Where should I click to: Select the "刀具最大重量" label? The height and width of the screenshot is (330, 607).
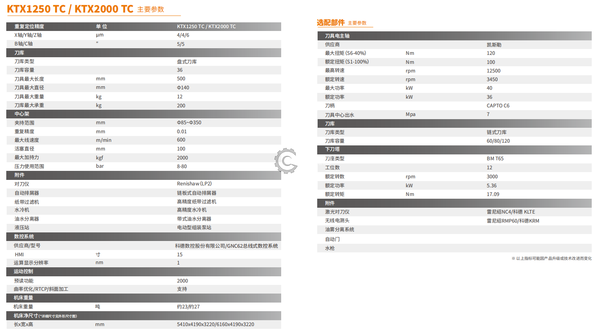click(x=29, y=96)
